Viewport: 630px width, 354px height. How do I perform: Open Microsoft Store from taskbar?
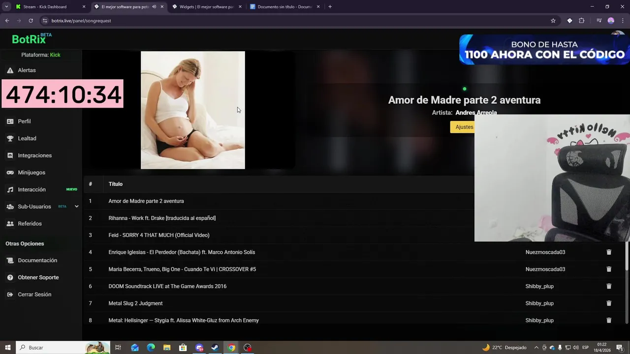(183, 348)
